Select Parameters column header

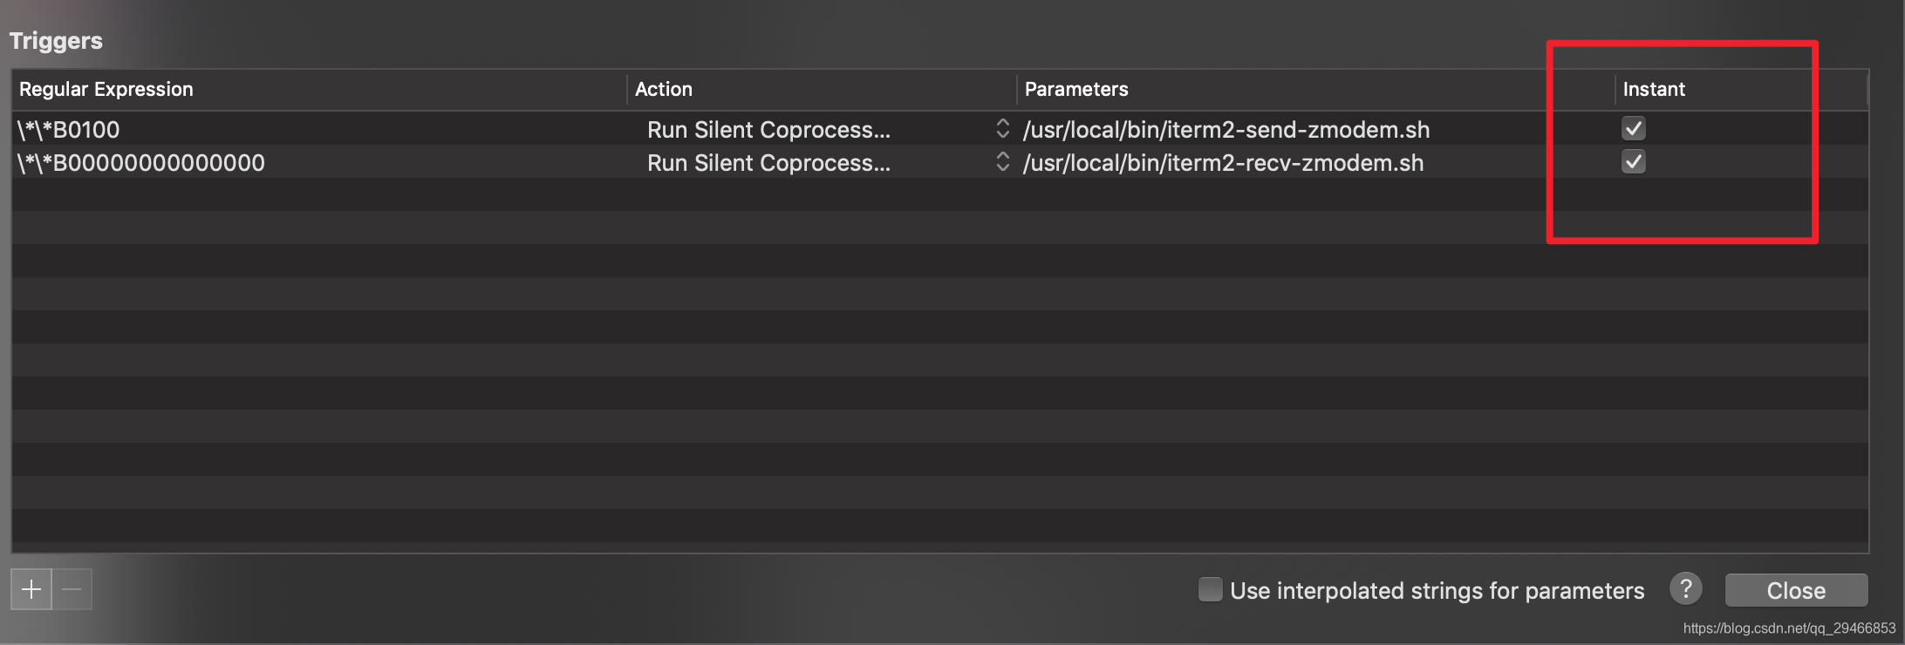click(x=1316, y=89)
